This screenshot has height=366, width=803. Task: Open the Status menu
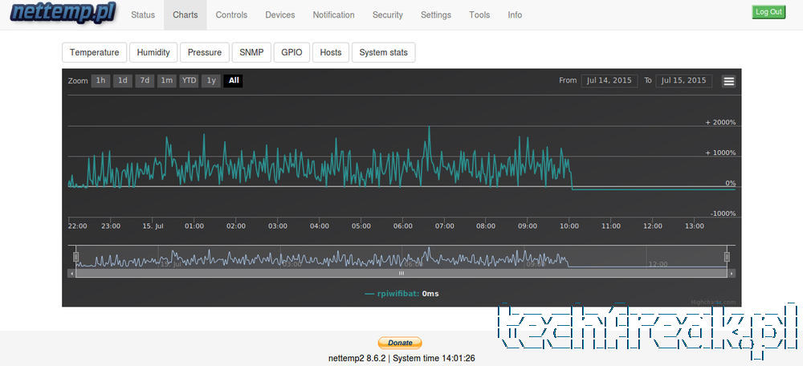[143, 14]
